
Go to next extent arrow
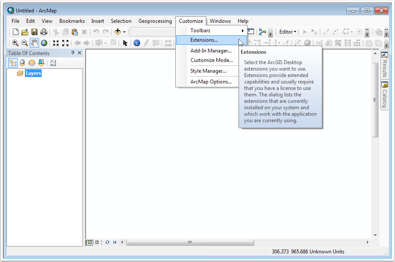pyautogui.click(x=86, y=43)
